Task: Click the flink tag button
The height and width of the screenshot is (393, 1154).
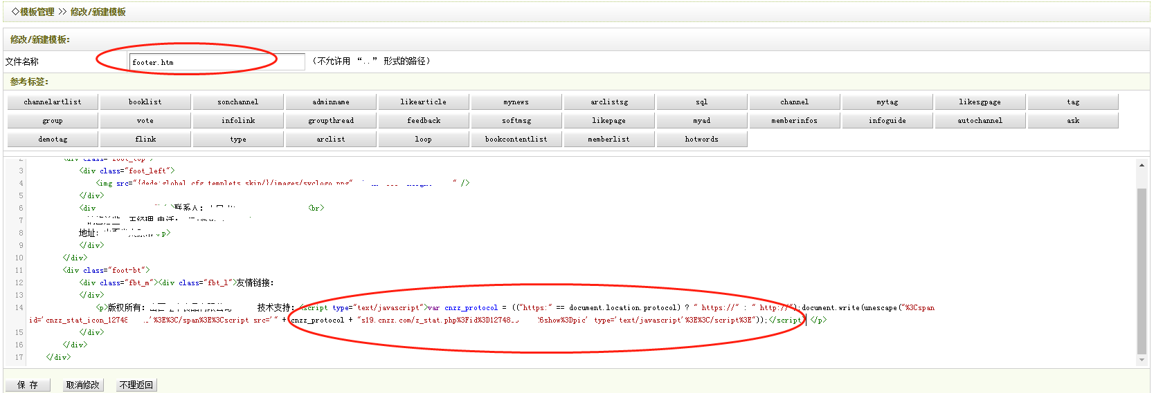Action: [x=145, y=140]
